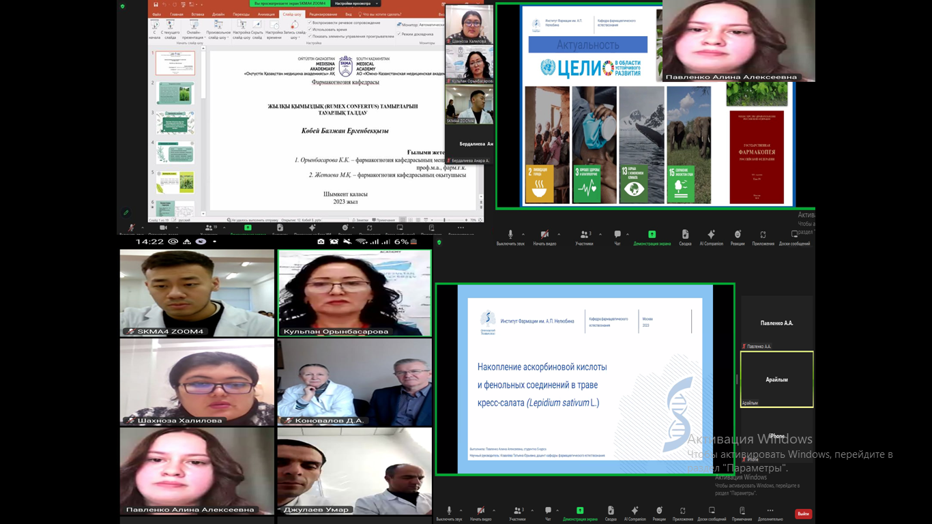Click the Арайлым participant tile

point(776,379)
